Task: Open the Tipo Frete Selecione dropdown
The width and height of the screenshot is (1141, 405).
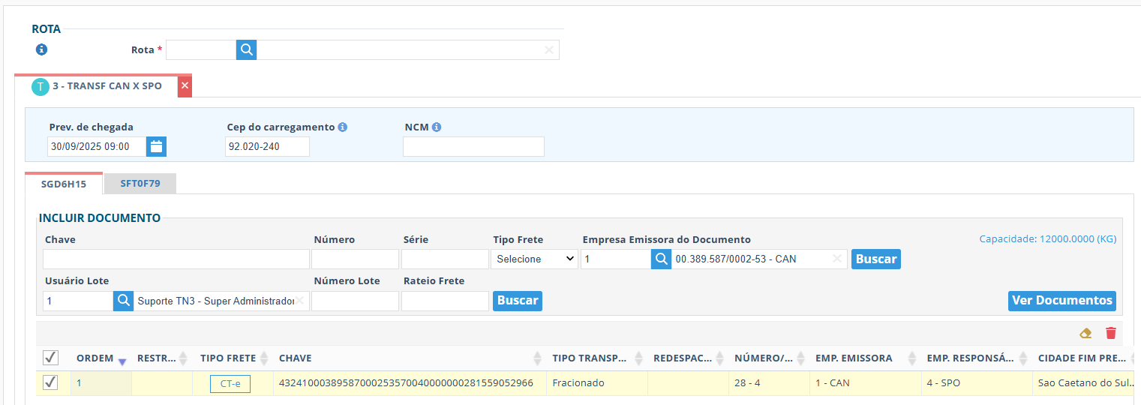Action: coord(534,259)
